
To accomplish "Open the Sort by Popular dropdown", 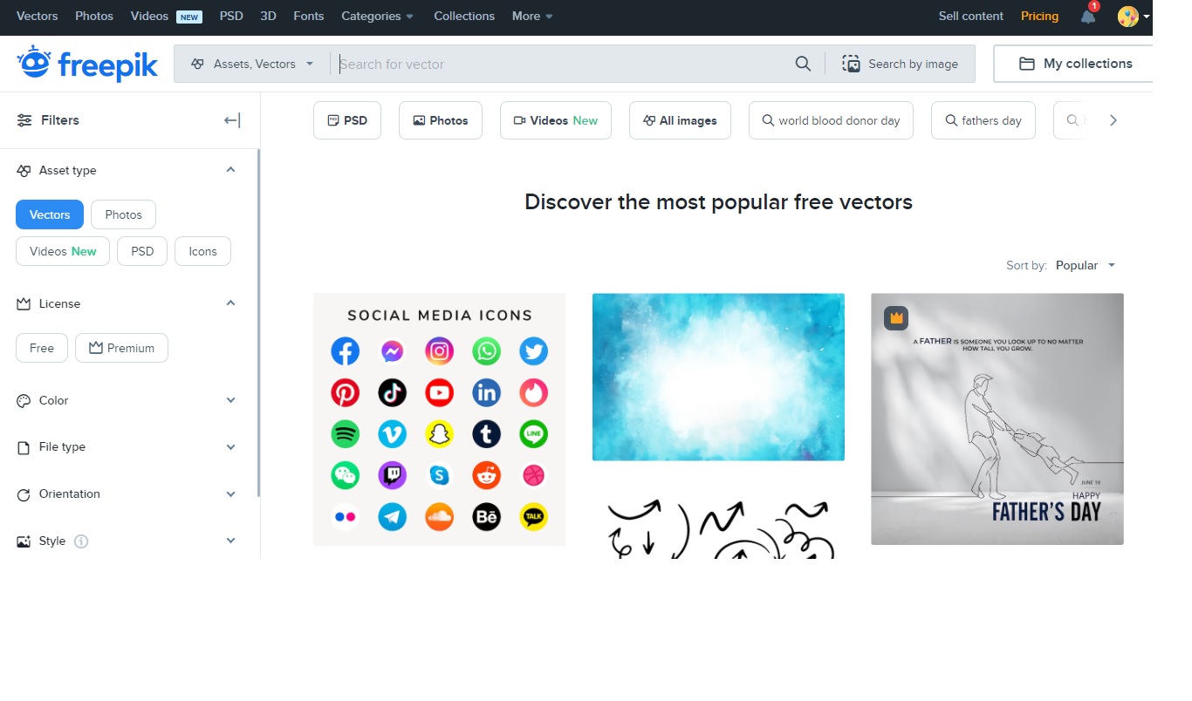I will (1086, 265).
